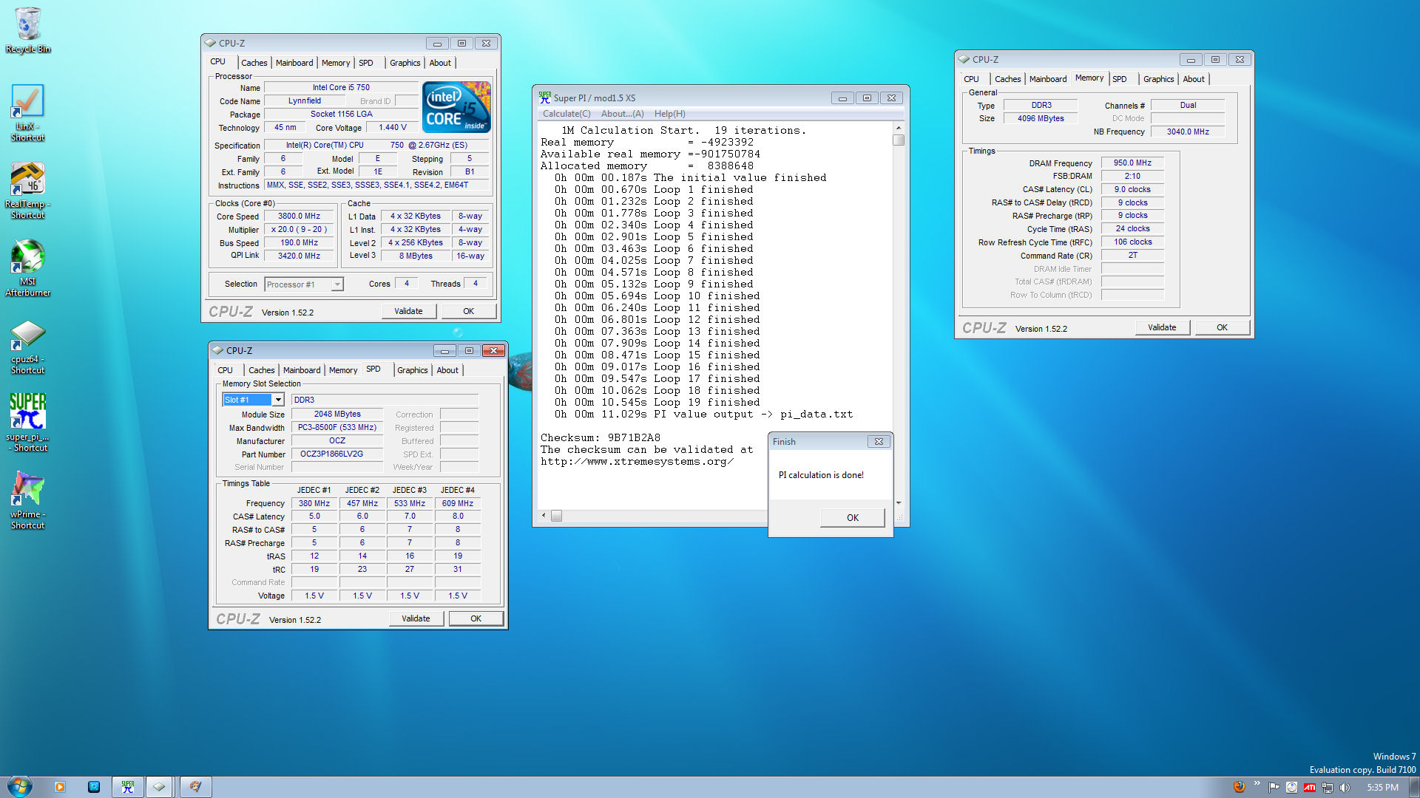This screenshot has height=798, width=1420.
Task: Click the xtremesystems.org URL in Super PI
Action: click(x=637, y=461)
